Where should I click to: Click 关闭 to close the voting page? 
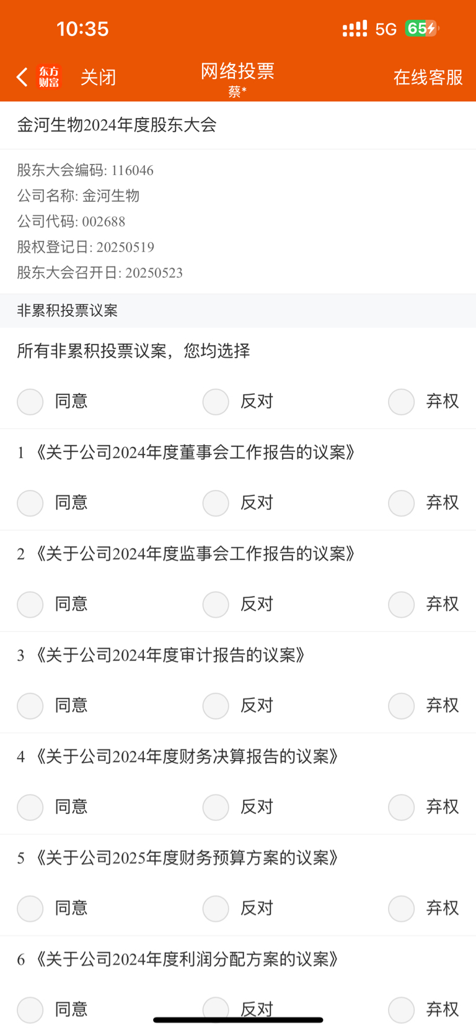coord(98,77)
